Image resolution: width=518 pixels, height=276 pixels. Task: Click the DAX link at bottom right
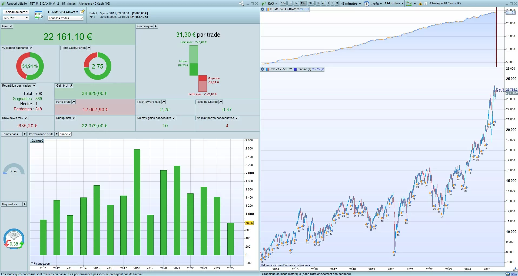coord(514,274)
